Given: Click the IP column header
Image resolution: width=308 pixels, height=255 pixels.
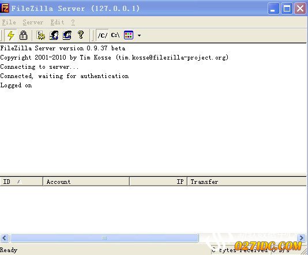Looking at the screenshot, I should tap(158, 182).
